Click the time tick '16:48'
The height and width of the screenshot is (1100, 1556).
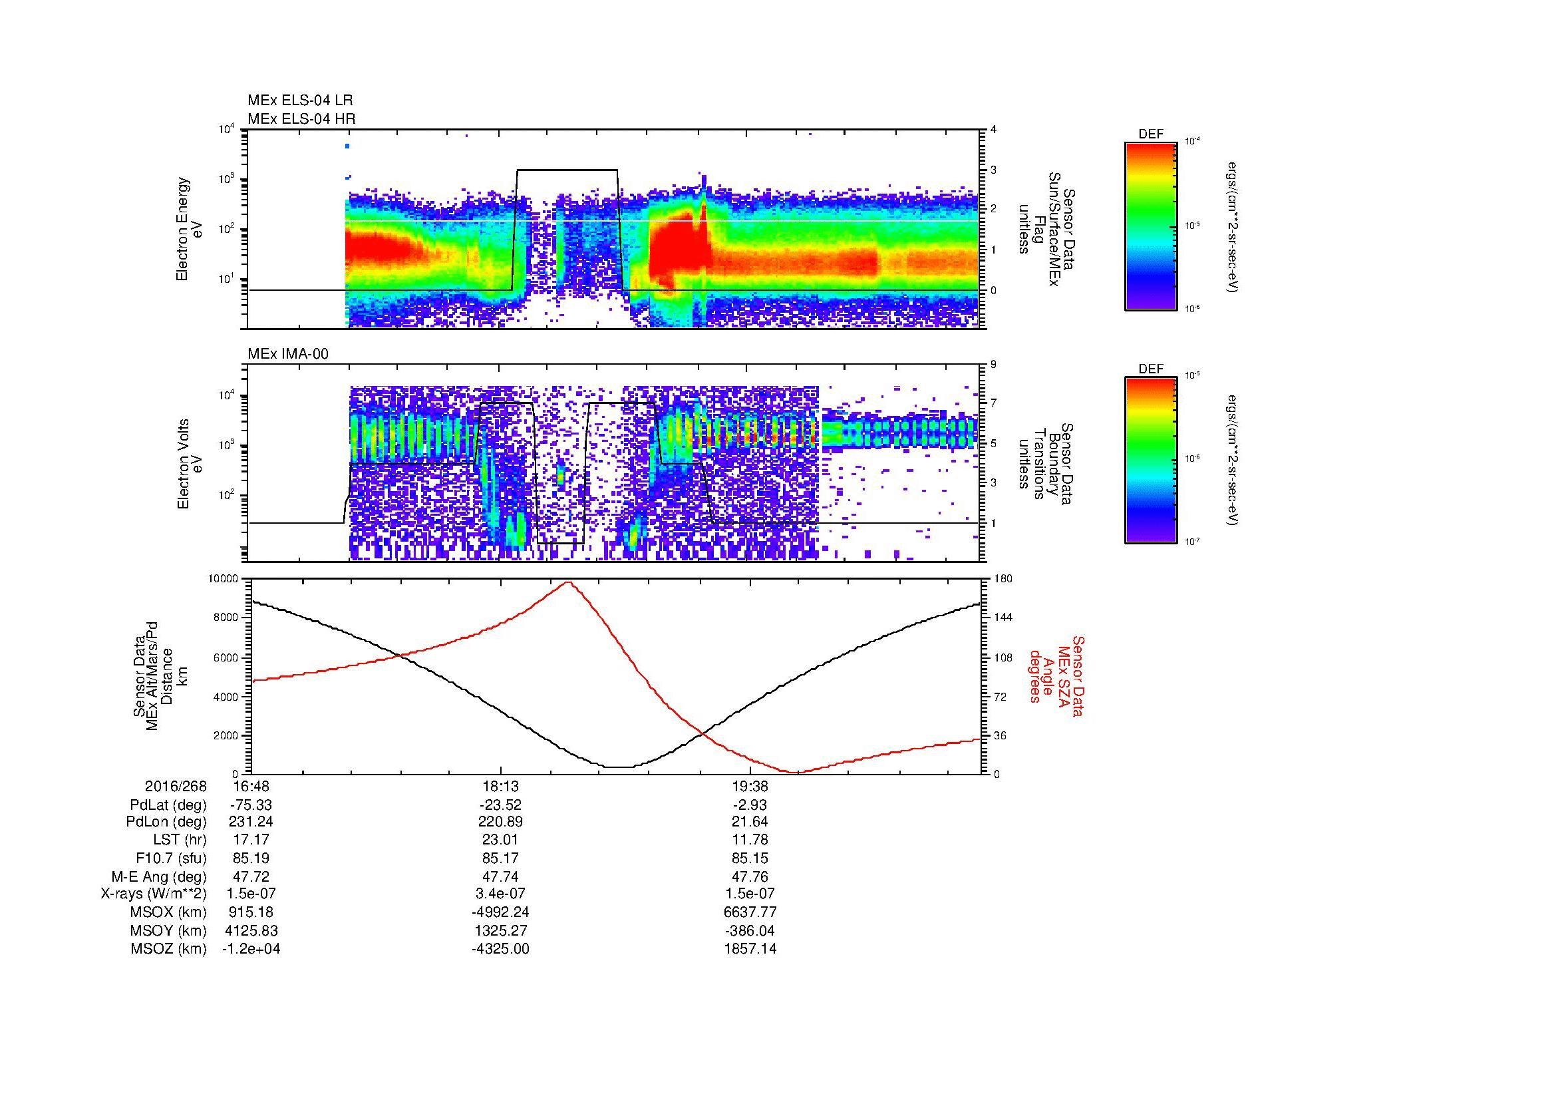[251, 786]
